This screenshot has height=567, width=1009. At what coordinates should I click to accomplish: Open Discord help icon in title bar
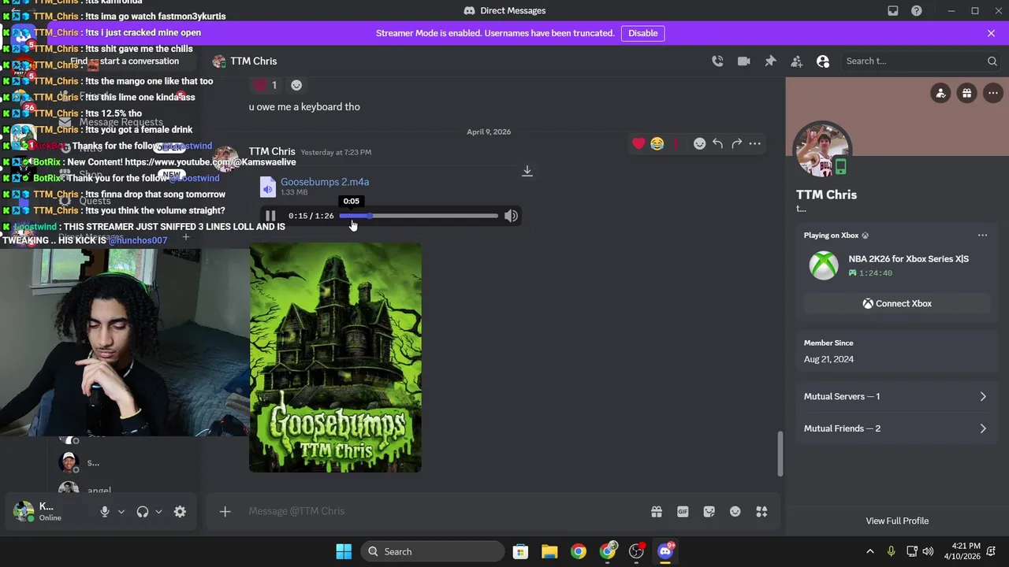tap(917, 11)
